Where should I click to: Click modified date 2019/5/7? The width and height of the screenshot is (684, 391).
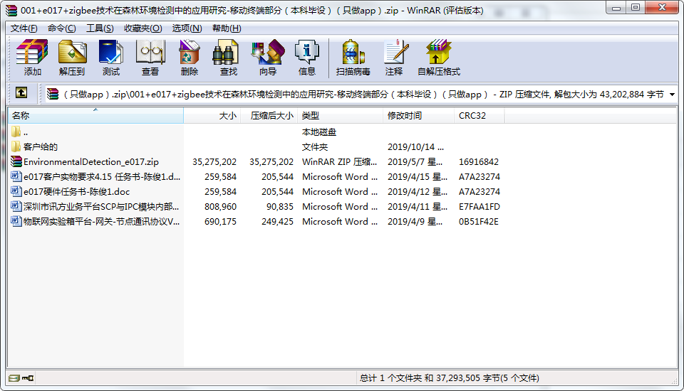coord(415,161)
